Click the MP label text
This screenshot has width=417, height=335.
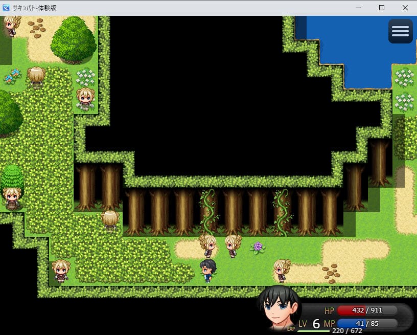click(x=329, y=324)
